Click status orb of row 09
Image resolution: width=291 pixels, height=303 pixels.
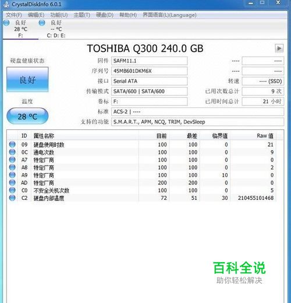[12, 145]
